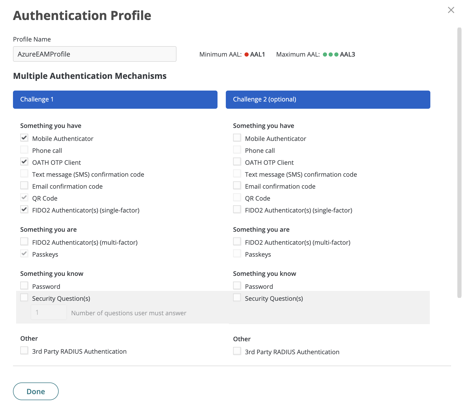This screenshot has height=410, width=462.
Task: Enable Phone call for Challenge 1
Action: pos(24,149)
